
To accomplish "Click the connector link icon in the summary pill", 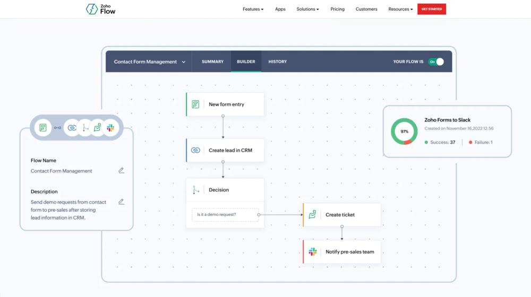I will (x=57, y=127).
